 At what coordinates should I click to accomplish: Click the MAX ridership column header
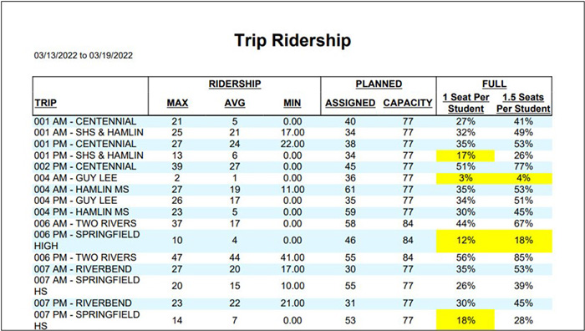pos(177,103)
